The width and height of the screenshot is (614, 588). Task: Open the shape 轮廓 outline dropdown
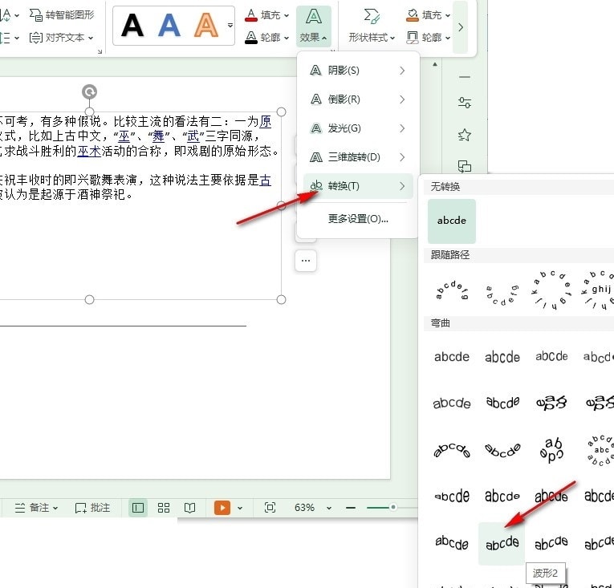coord(428,37)
